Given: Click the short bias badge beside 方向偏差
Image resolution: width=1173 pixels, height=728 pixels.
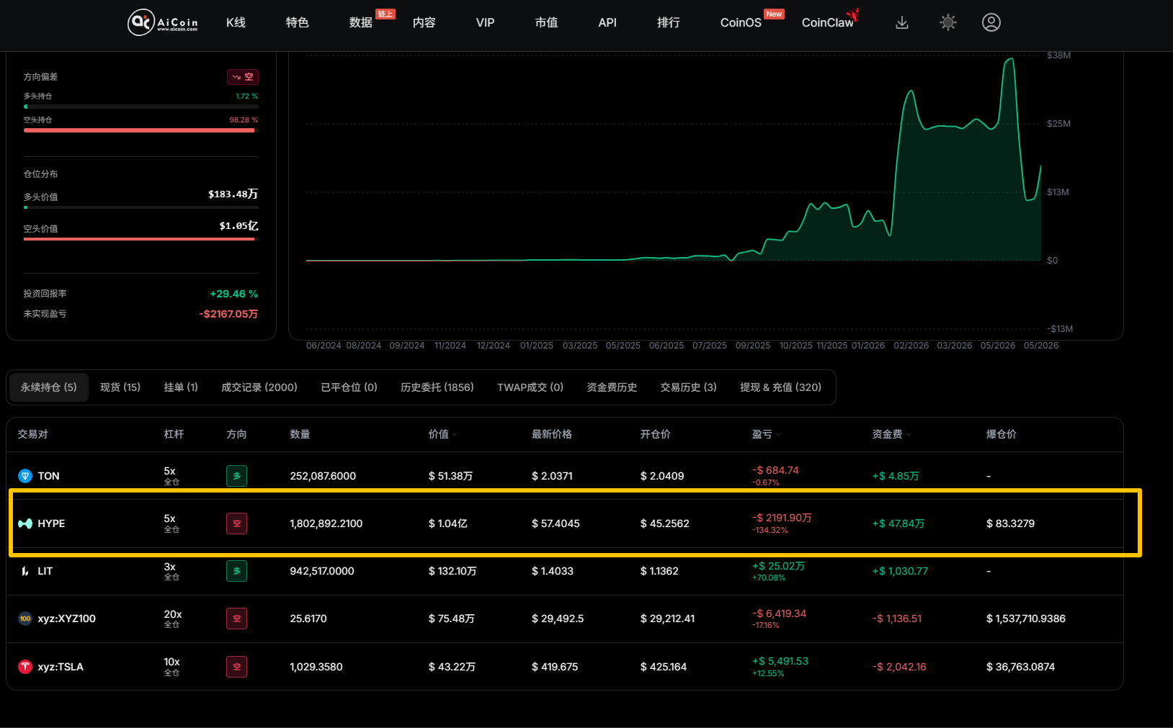Looking at the screenshot, I should click(x=243, y=77).
